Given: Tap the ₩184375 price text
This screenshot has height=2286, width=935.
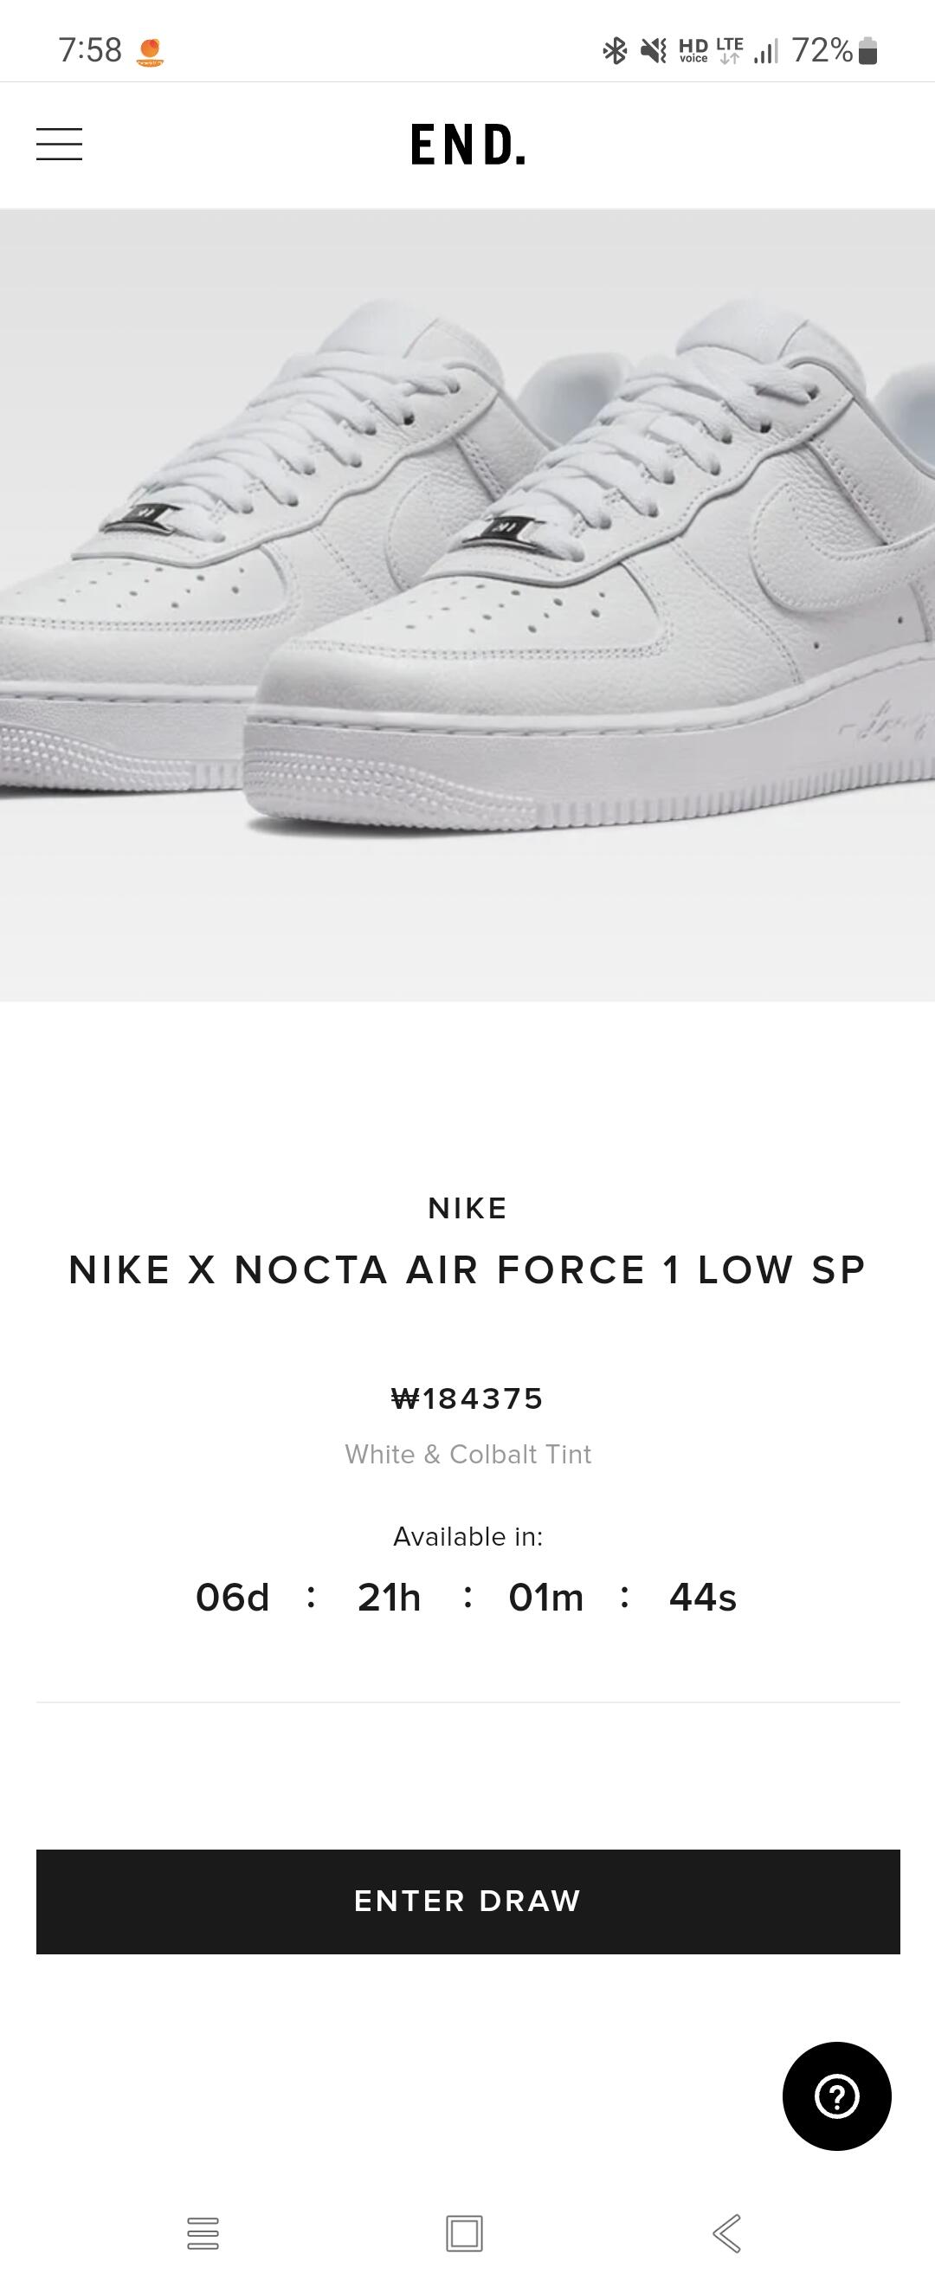Looking at the screenshot, I should [x=467, y=1398].
